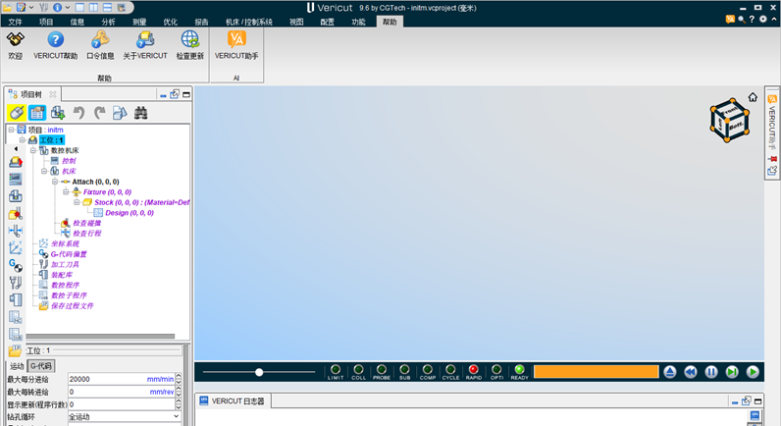Open the 优化 ribbon tab
The width and height of the screenshot is (781, 426).
(x=171, y=22)
